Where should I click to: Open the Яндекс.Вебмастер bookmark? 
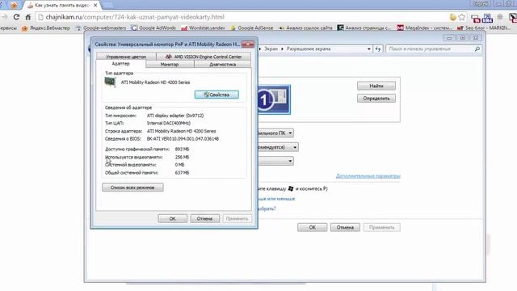click(x=46, y=28)
